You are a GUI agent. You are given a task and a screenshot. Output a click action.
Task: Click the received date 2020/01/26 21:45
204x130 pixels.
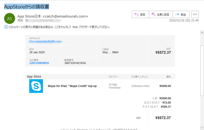pyautogui.click(x=184, y=20)
